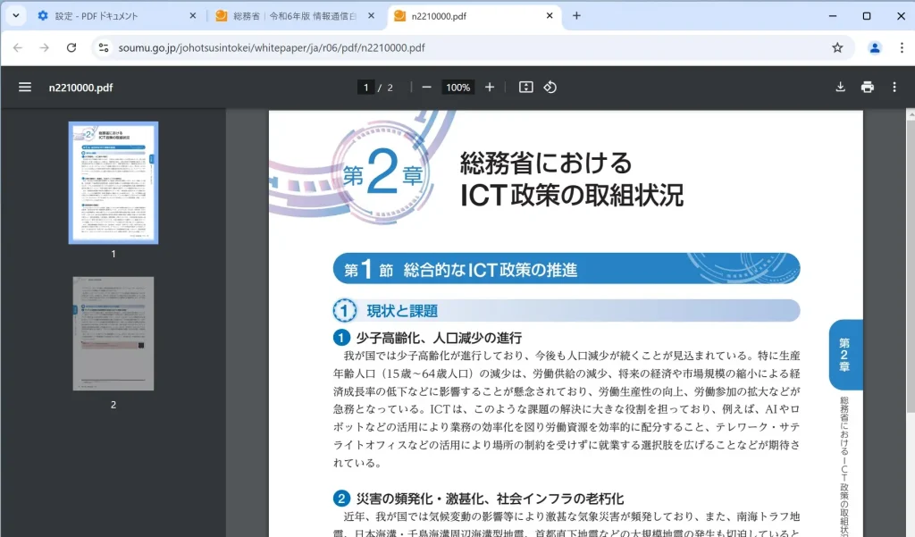Navigate forward in browser history

[x=45, y=47]
